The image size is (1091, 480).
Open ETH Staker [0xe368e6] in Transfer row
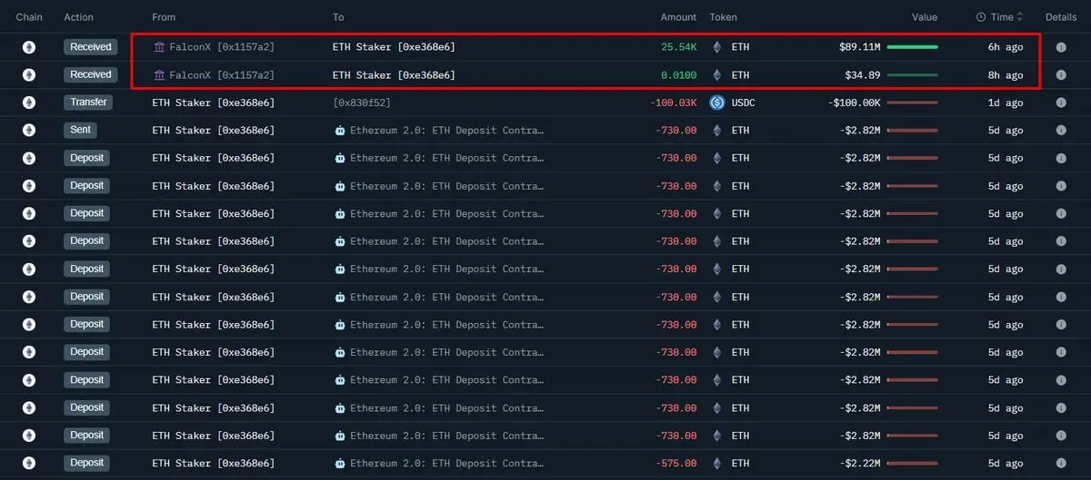(x=214, y=103)
